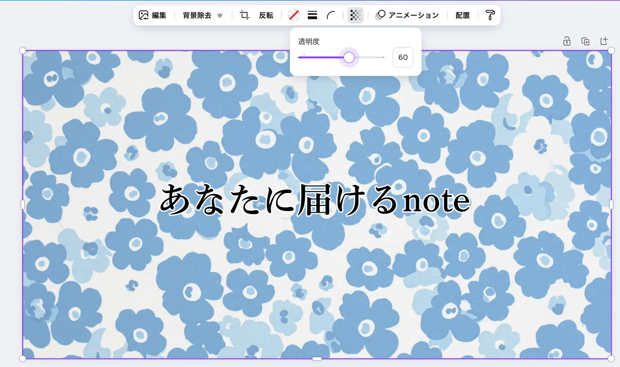The width and height of the screenshot is (620, 367).
Task: Click the add page icon
Action: (x=604, y=41)
